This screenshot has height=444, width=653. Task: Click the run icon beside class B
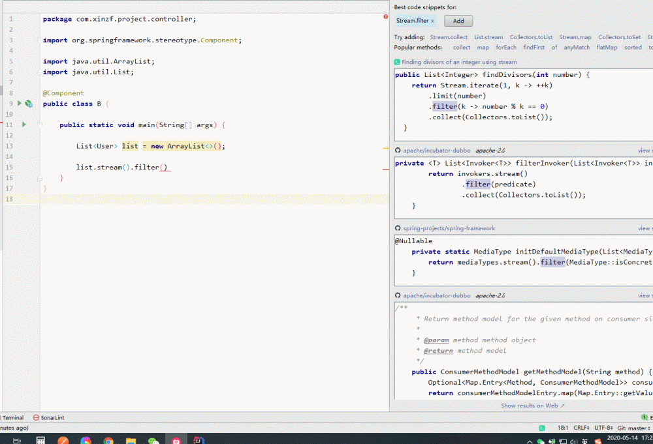20,104
